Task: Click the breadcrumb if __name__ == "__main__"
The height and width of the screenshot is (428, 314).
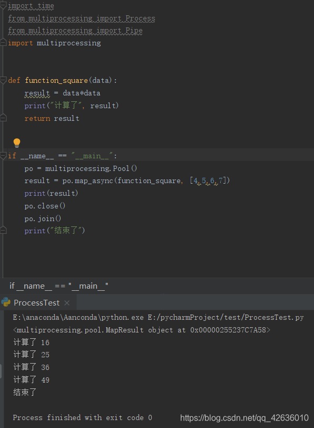Action: point(58,286)
